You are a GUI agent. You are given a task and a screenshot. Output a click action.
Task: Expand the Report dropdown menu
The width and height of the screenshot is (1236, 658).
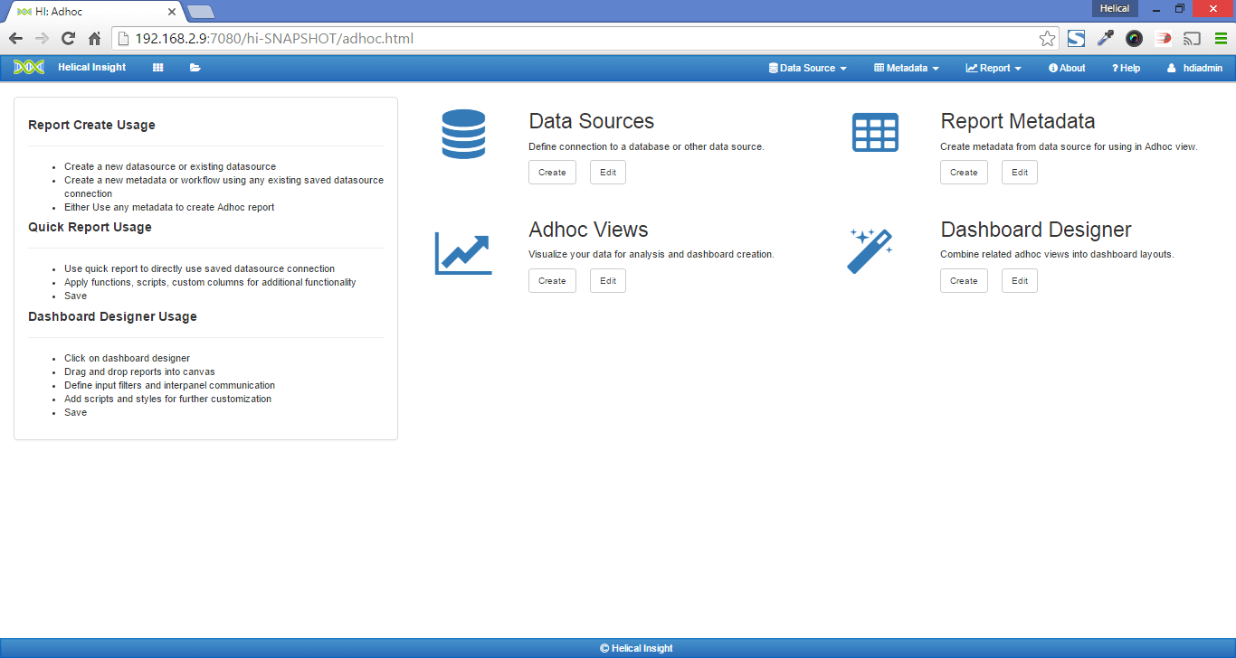pos(994,68)
